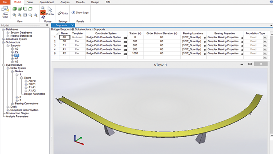This screenshot has height=154, width=273.
Task: Collapse the Superstructure tree node
Action: click(3, 65)
